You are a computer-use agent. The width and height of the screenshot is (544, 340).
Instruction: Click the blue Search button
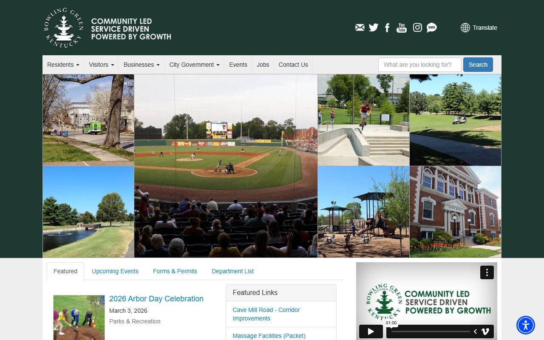pos(478,65)
